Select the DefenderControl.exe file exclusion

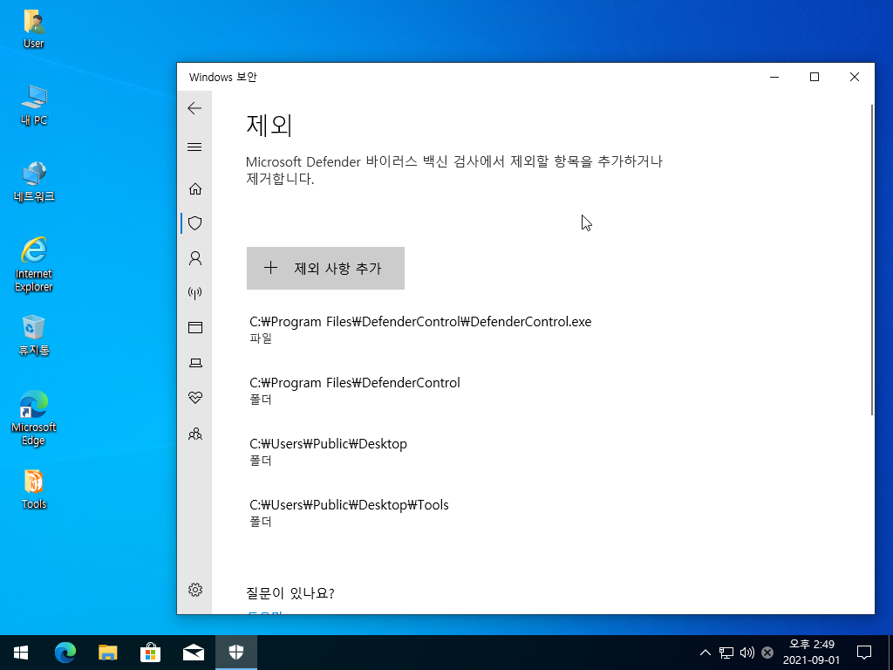tap(420, 329)
